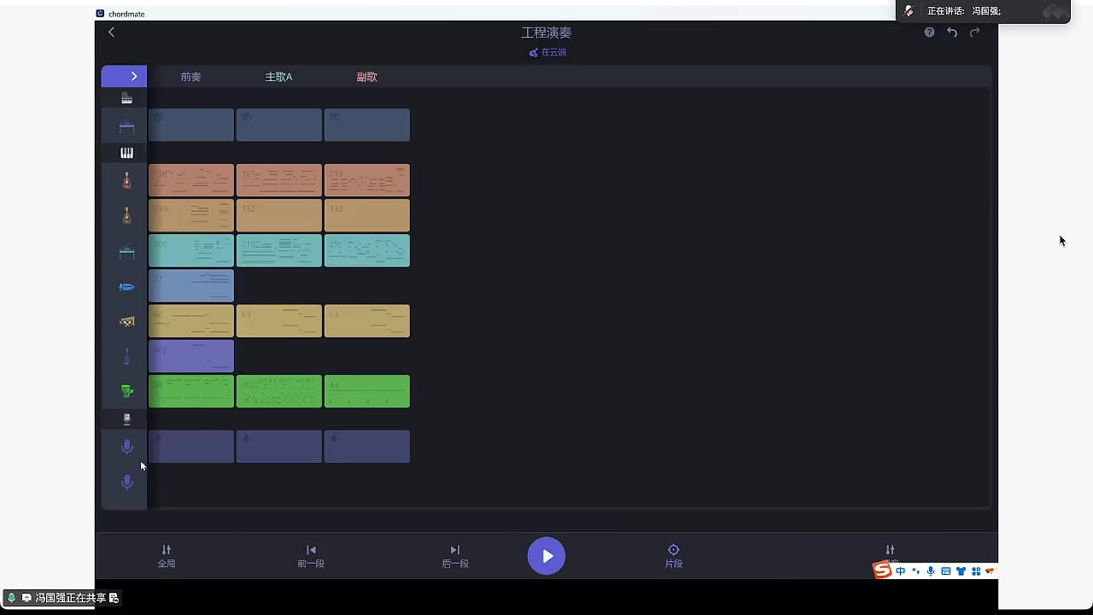Go back with the top-left arrow
Viewport: 1093px width, 615px height.
111,32
